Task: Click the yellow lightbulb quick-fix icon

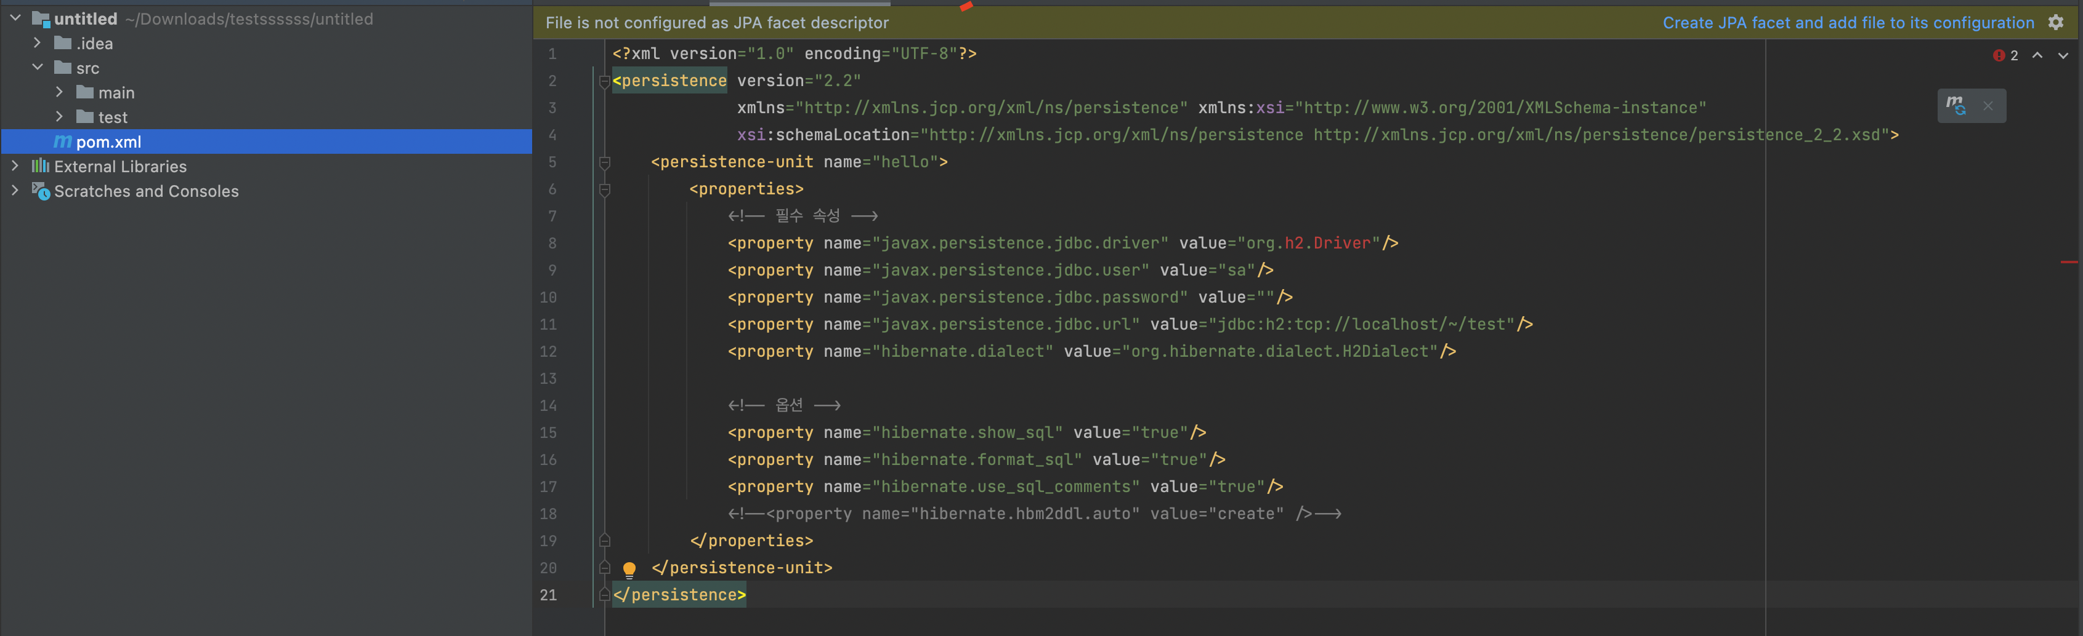Action: click(x=629, y=569)
